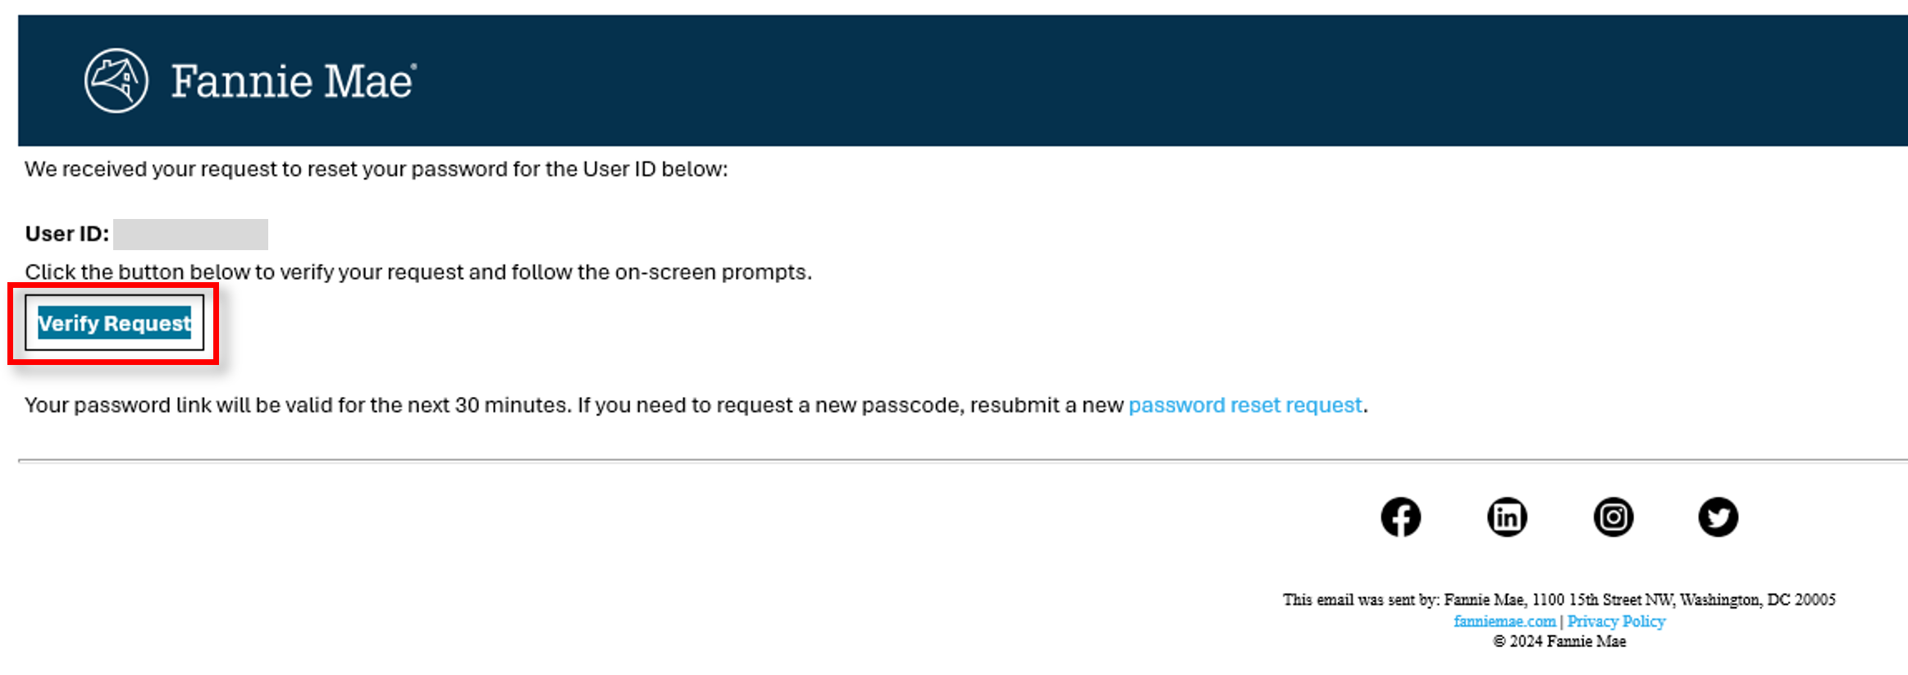Click the Fannie Mae wordmark text

(290, 82)
